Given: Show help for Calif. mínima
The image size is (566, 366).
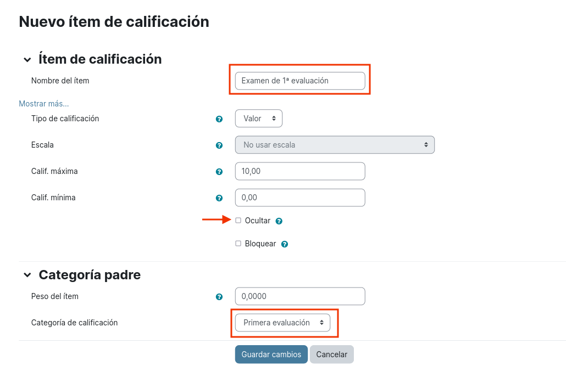Looking at the screenshot, I should coord(219,198).
